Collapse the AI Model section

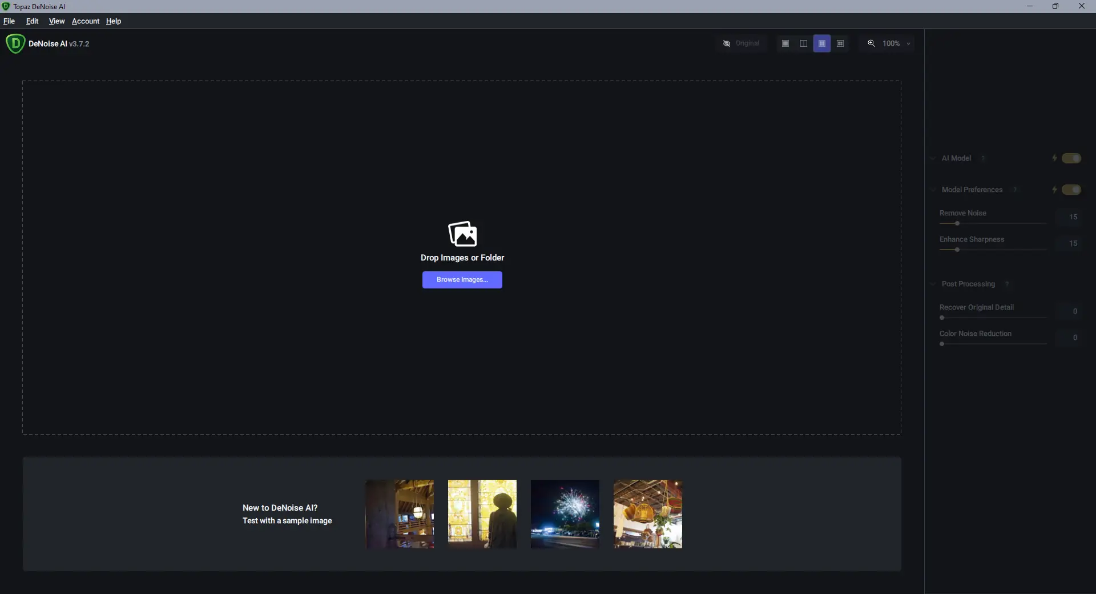click(933, 158)
